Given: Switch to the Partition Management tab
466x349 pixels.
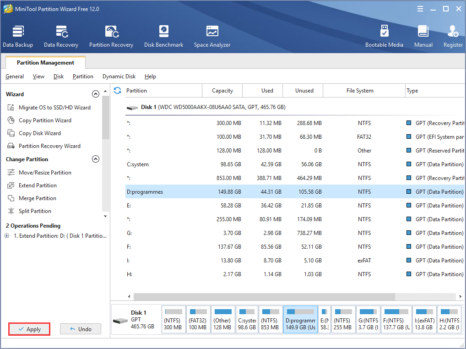Looking at the screenshot, I should 45,62.
